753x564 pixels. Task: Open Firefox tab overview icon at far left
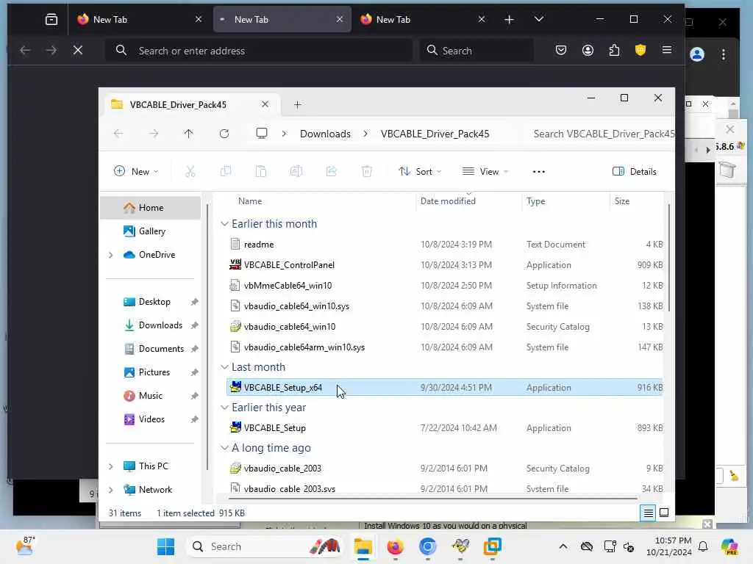(51, 19)
